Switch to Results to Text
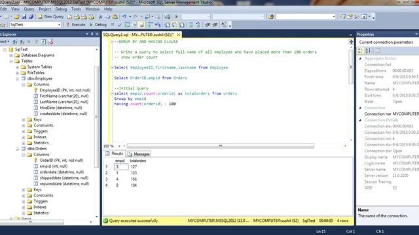The image size is (419, 235). click(168, 25)
